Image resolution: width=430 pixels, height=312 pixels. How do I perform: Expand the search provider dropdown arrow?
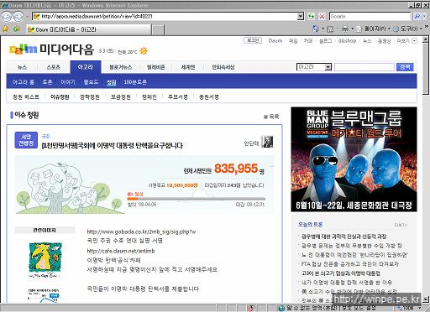[x=425, y=17]
